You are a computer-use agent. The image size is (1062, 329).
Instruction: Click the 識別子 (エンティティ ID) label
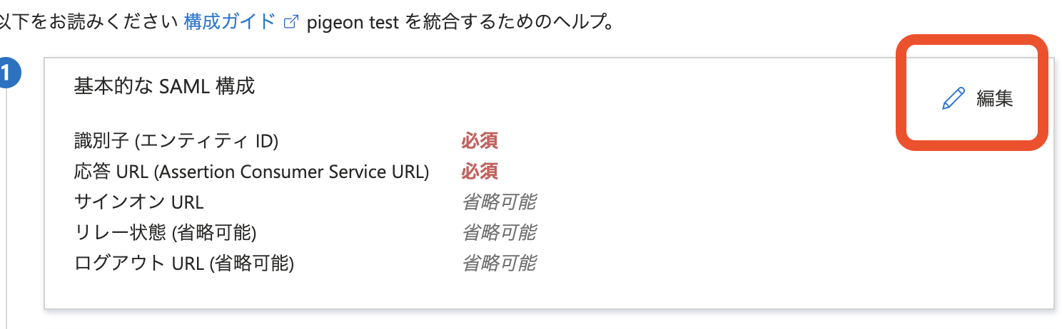point(176,141)
